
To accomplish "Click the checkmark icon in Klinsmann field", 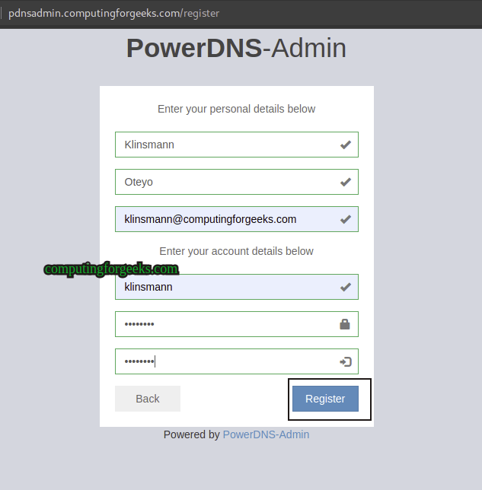I will coord(346,145).
